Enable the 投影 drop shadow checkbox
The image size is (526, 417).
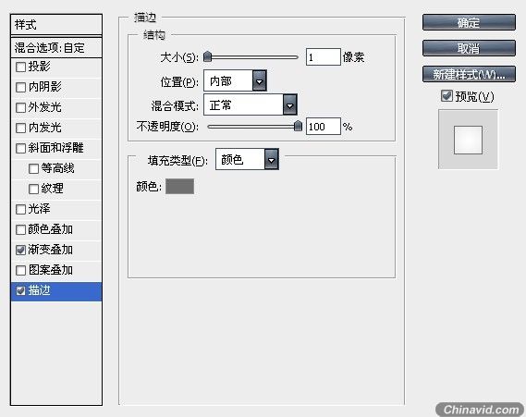[20, 67]
